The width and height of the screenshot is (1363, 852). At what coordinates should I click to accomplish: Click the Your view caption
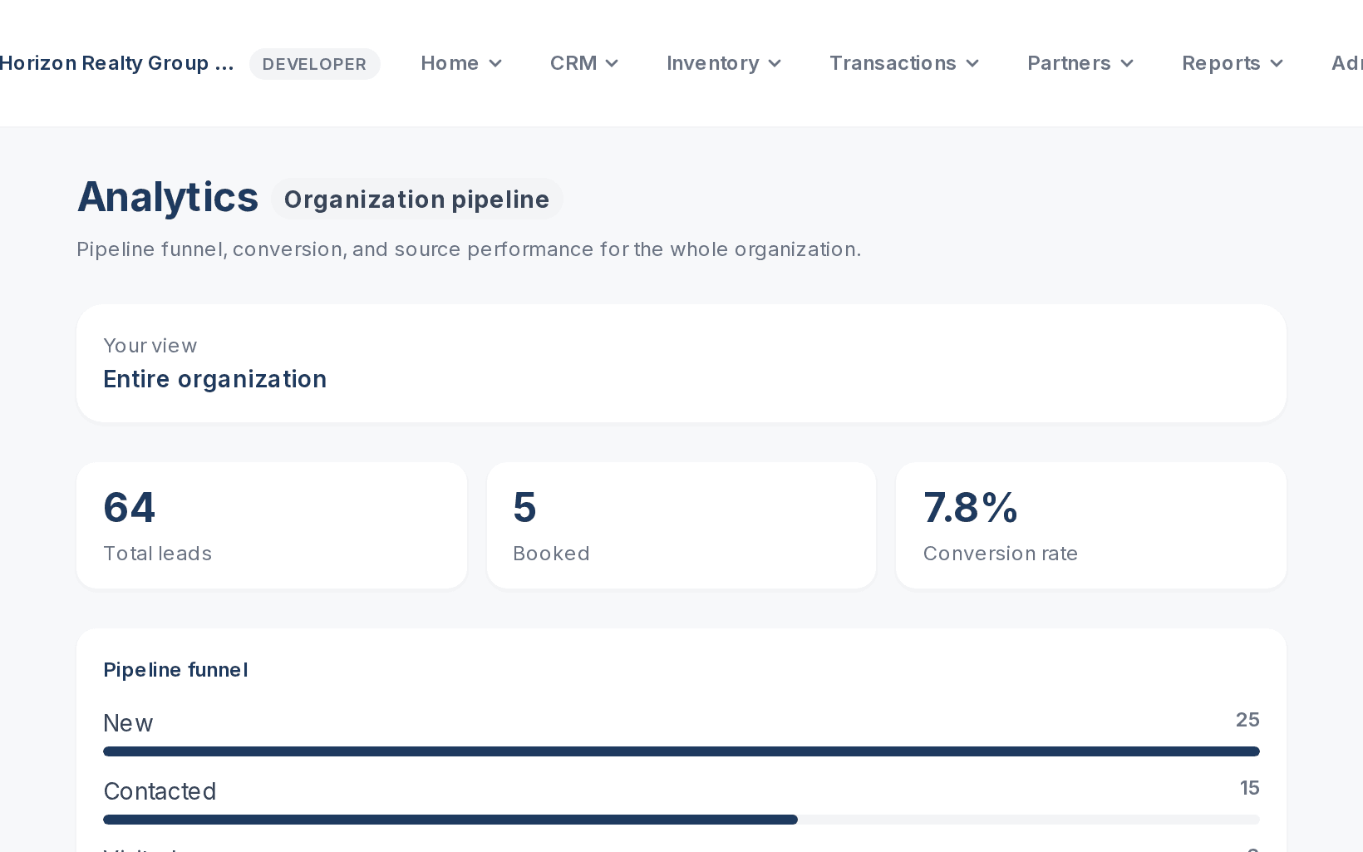(x=150, y=346)
